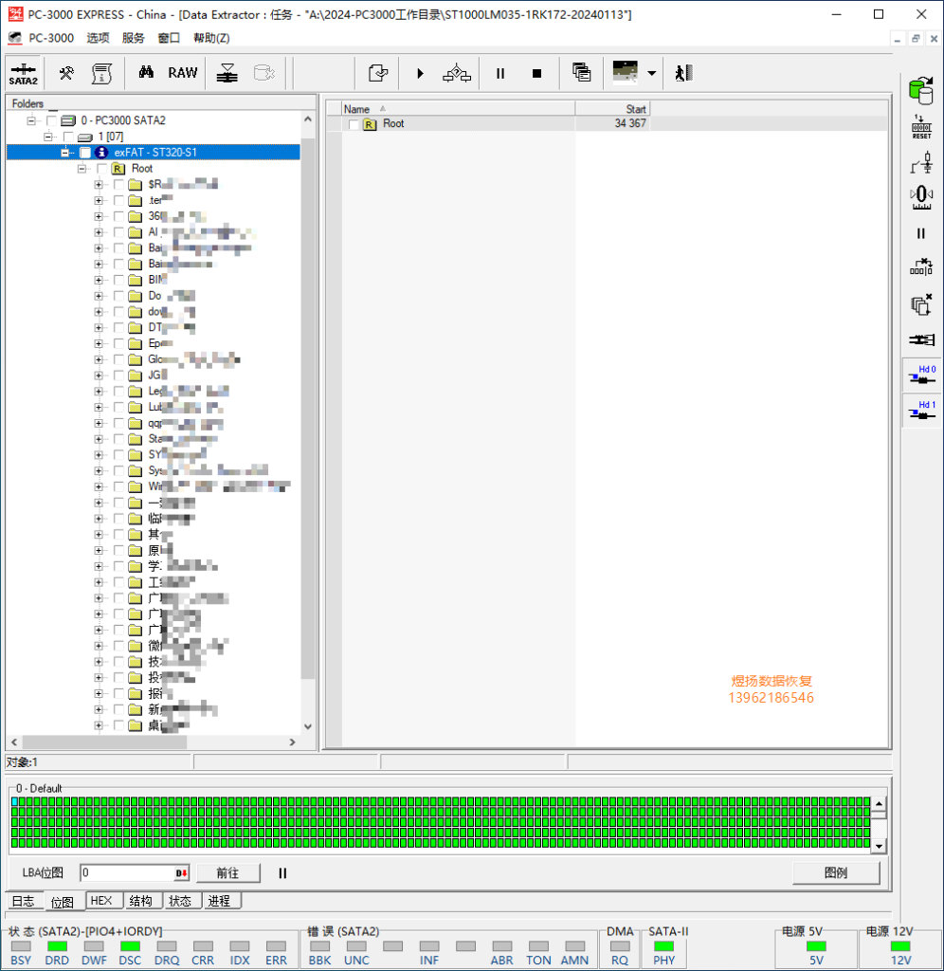Collapse the Root folder tree node

point(82,169)
